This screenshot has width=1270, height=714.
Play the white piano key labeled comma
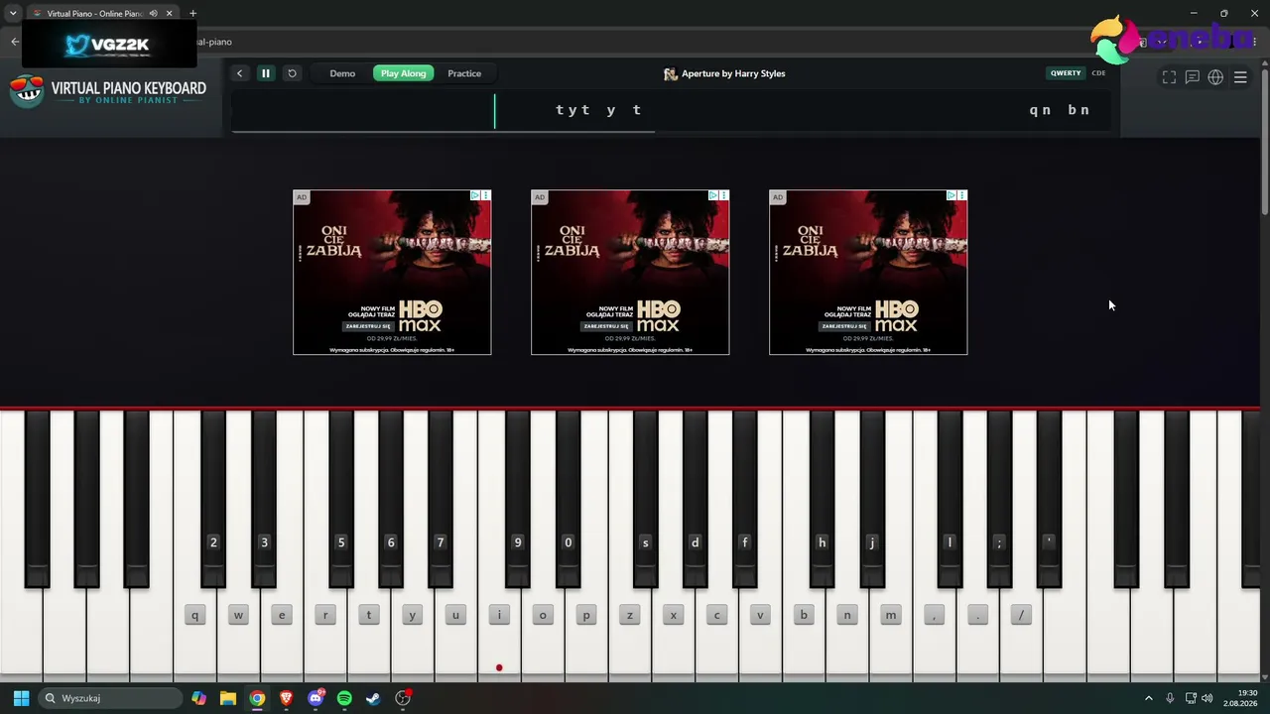(935, 615)
